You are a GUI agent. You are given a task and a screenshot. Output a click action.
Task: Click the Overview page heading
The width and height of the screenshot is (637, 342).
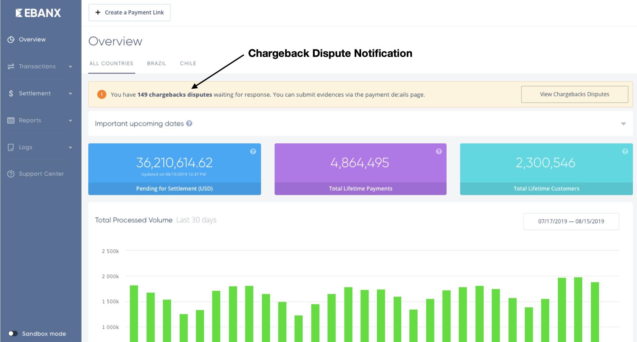point(115,41)
